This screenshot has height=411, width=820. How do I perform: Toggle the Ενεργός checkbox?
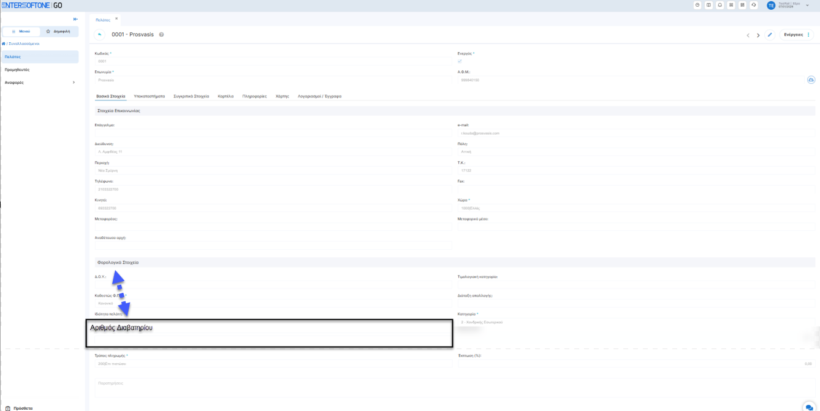460,61
